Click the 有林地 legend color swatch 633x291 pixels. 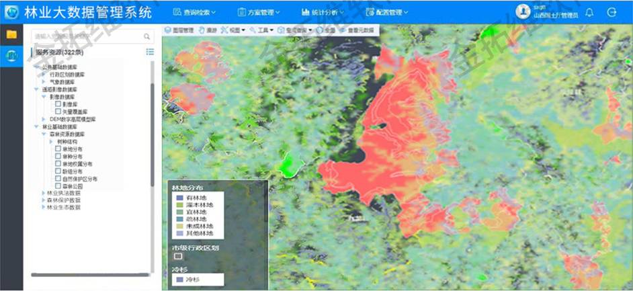178,198
